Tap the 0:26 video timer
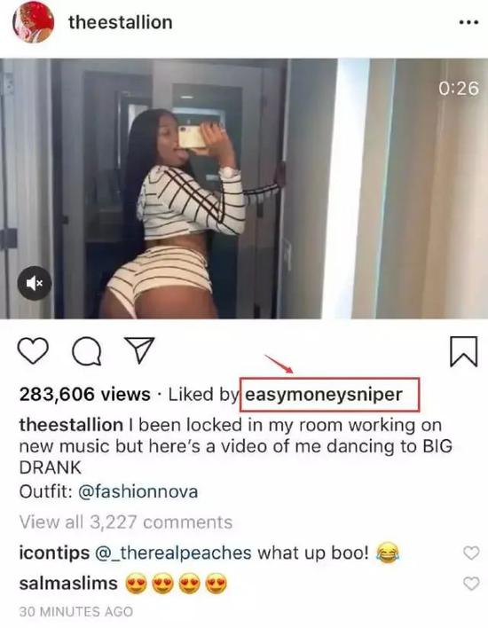This screenshot has width=488, height=628. (x=459, y=88)
